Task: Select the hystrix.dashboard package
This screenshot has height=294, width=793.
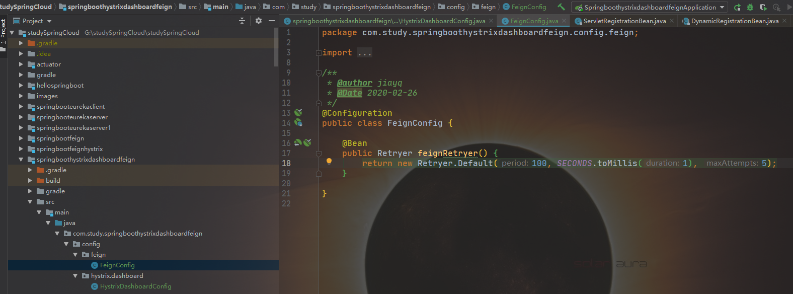Action: point(143,276)
